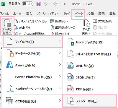Image resolution: width=118 pixels, height=108 pixels.
Task: Click the JSON file icon
Action: (x=70, y=77)
